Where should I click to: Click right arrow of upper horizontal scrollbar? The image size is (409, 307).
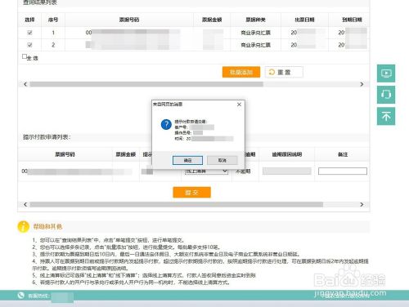pos(362,84)
